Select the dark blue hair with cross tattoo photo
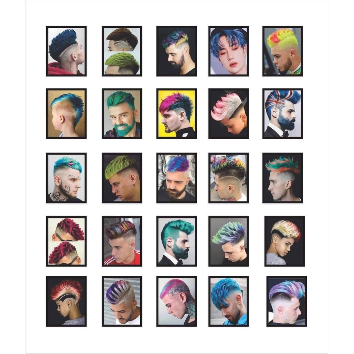354x354 pixels. (66, 51)
